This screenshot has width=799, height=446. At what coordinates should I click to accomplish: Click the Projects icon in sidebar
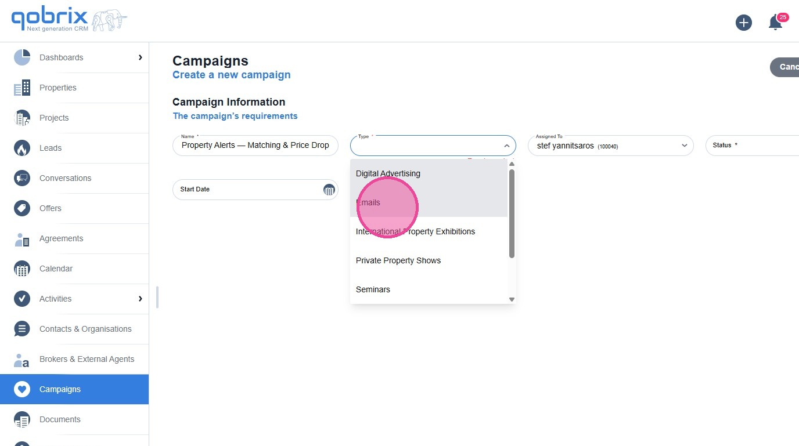(22, 118)
